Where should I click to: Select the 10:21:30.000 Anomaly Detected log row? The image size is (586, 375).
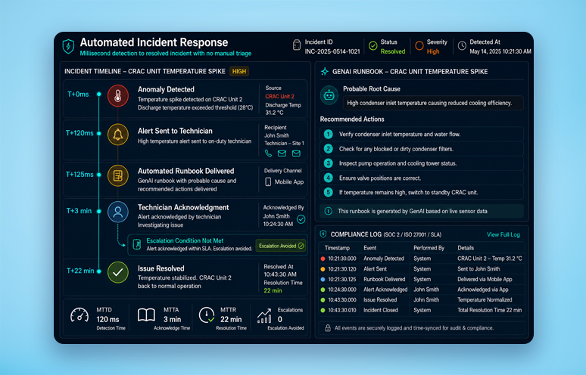click(x=422, y=259)
